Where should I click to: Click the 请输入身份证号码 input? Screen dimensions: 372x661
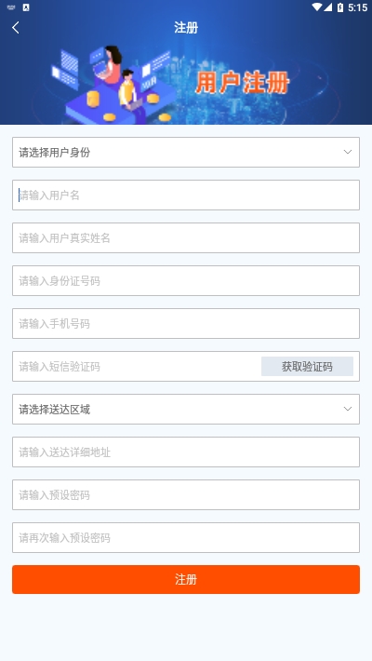(x=186, y=281)
